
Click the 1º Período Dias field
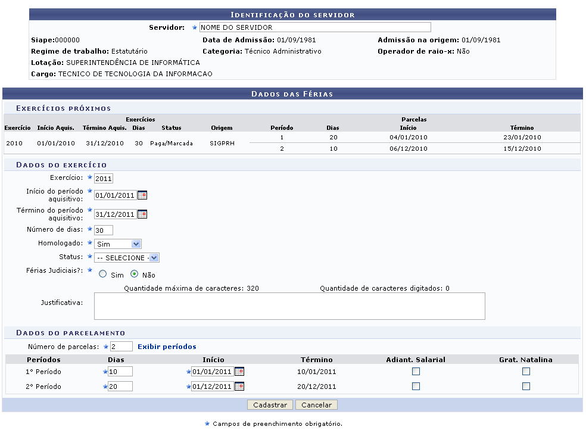click(x=120, y=372)
